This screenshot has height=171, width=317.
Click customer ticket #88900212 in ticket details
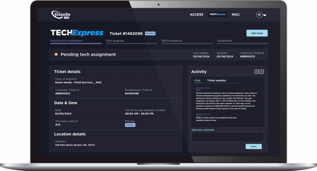point(63,93)
